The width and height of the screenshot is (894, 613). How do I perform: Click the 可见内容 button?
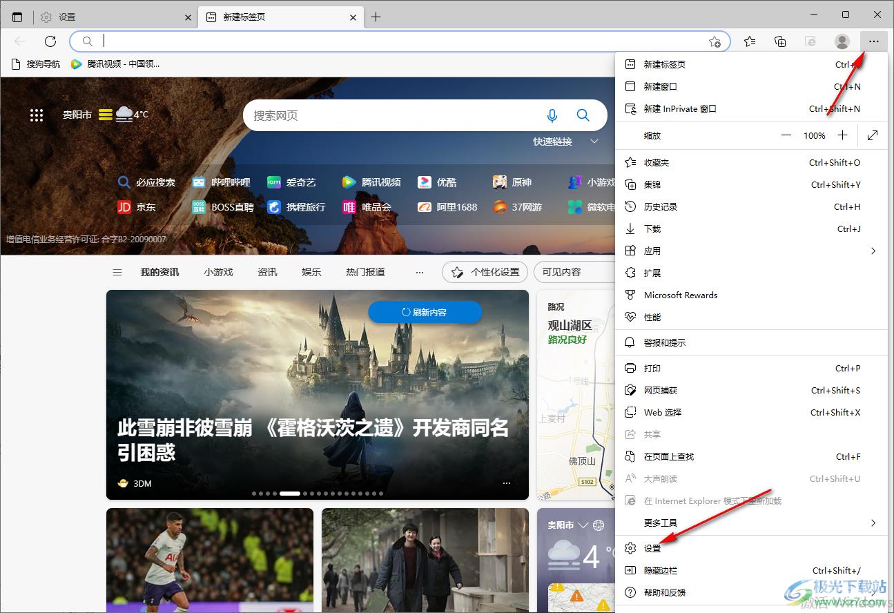574,272
